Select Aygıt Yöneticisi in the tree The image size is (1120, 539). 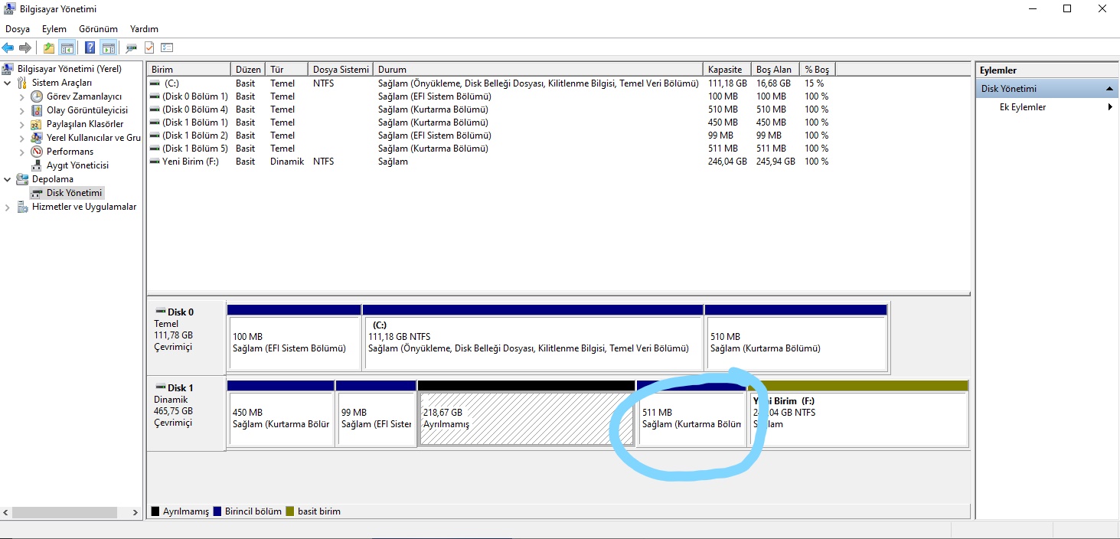(77, 165)
